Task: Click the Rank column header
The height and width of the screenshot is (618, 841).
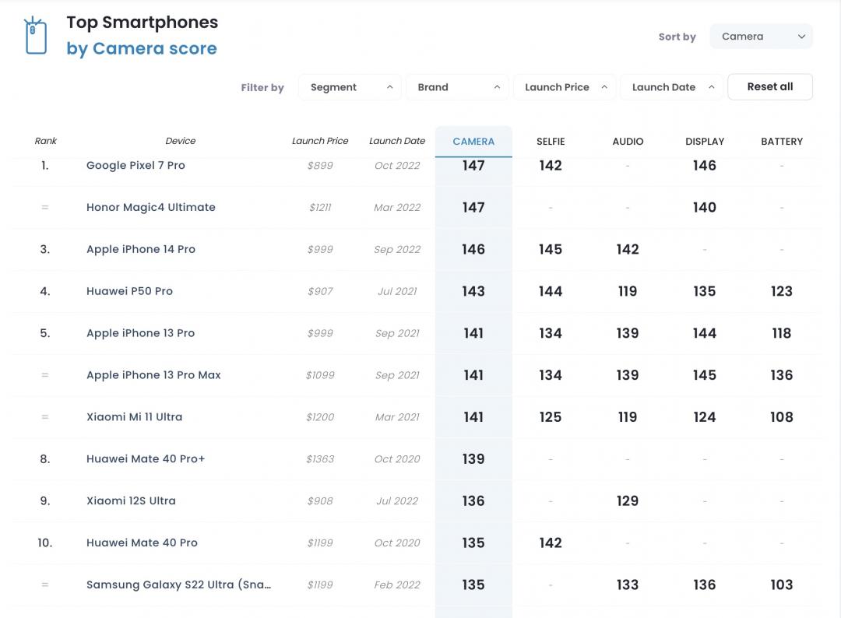Action: 46,141
